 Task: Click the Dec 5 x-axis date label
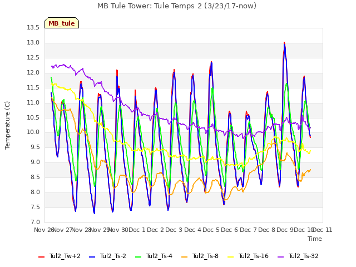point(211,230)
